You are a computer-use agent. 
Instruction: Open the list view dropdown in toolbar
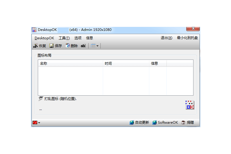pos(95,46)
